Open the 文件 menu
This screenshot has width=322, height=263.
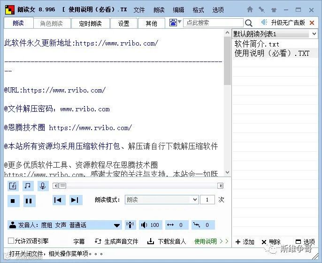[139, 10]
